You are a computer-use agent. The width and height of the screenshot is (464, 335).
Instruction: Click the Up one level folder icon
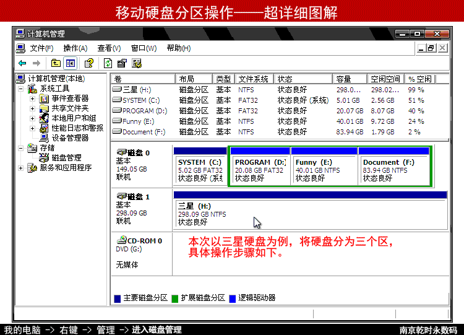(x=56, y=63)
